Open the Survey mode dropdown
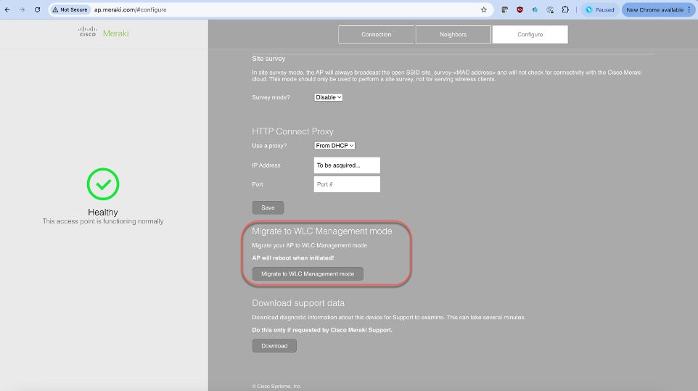698x391 pixels. tap(328, 97)
